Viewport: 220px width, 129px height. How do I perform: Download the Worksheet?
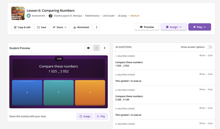(x=81, y=27)
